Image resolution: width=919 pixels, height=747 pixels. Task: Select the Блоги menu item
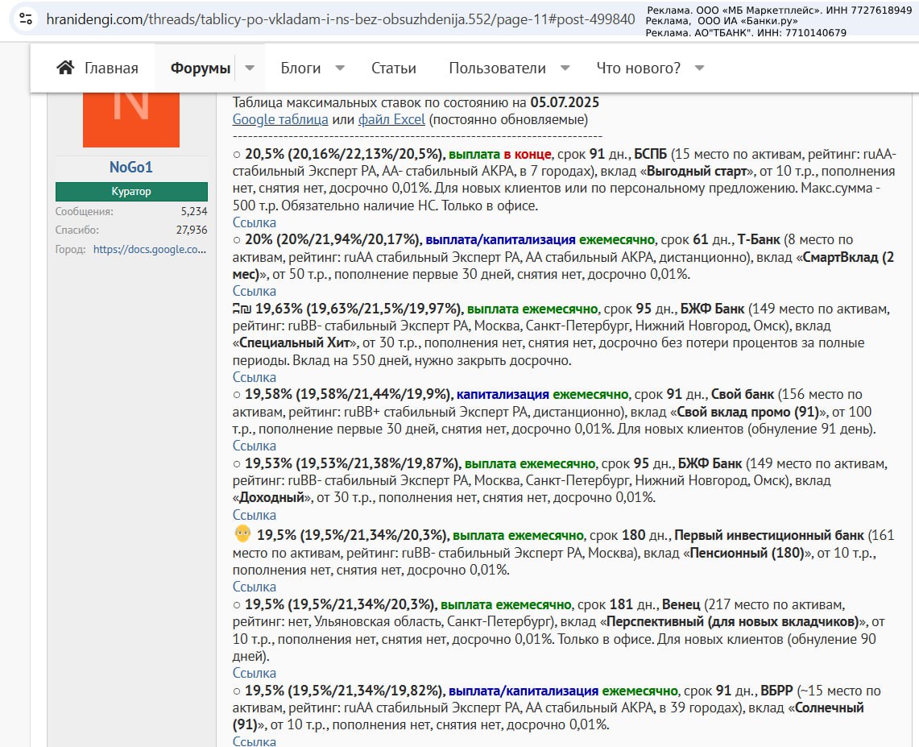[300, 68]
